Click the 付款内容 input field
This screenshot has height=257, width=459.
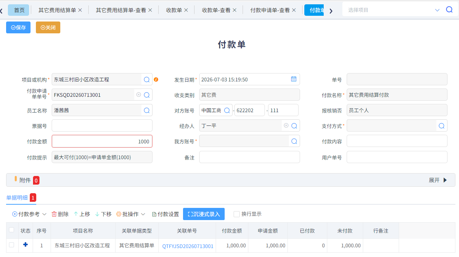[x=397, y=141]
